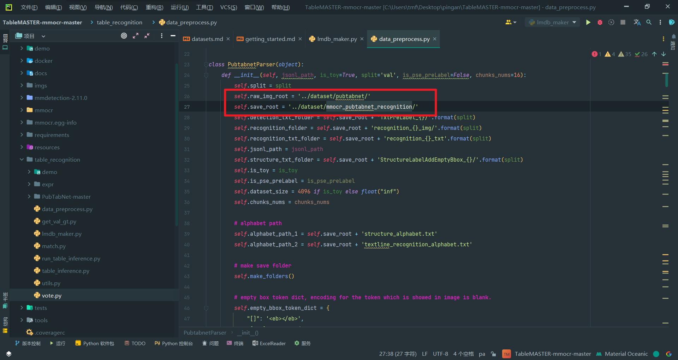Image resolution: width=678 pixels, height=360 pixels.
Task: Collapse all in project tree
Action: [x=147, y=36]
